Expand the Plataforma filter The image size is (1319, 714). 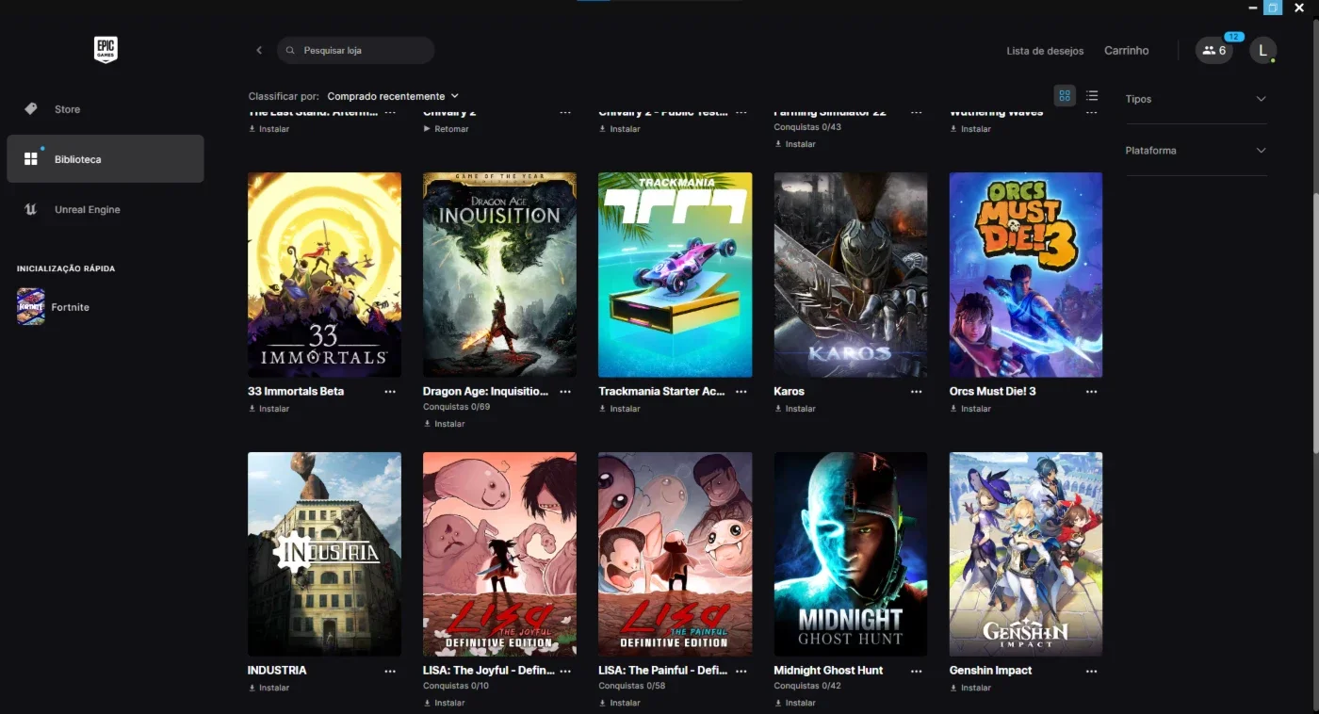(x=1196, y=151)
